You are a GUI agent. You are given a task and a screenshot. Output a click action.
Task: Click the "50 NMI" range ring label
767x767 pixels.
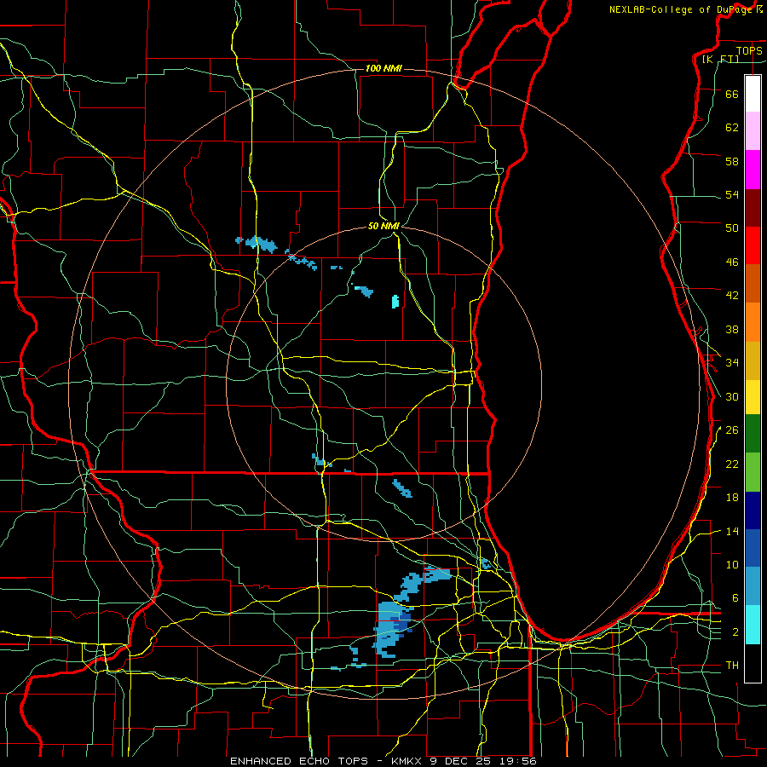[383, 226]
